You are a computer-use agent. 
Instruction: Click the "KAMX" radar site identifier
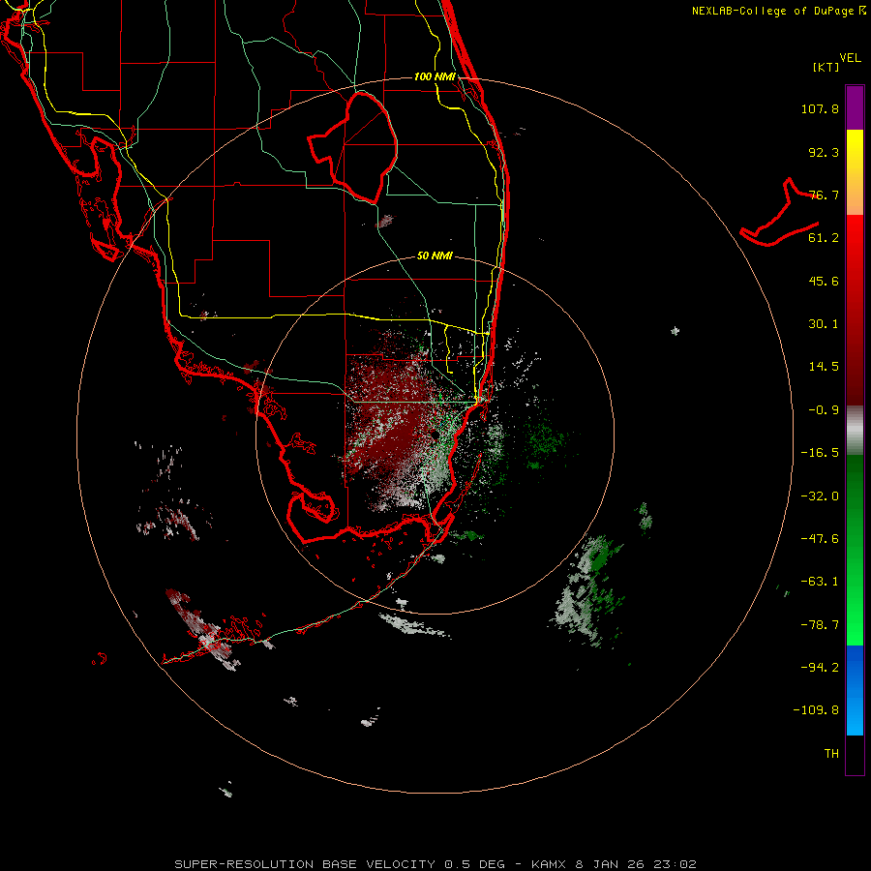pyautogui.click(x=549, y=864)
